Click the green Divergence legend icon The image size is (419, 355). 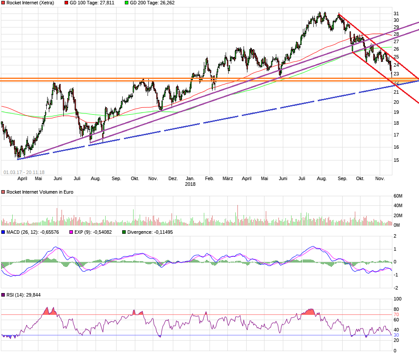(124, 232)
